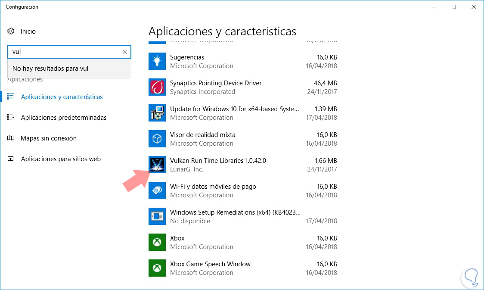This screenshot has width=484, height=290.
Task: Close the Configuración window
Action: [x=474, y=7]
